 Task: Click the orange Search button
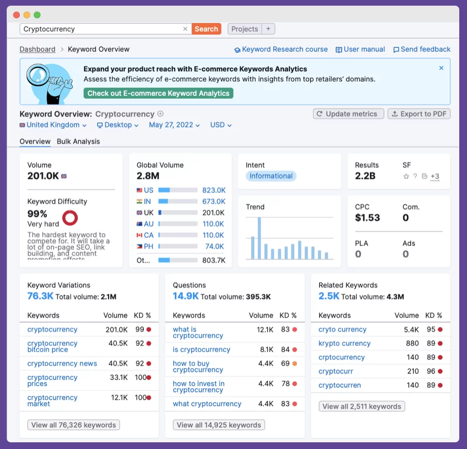(206, 29)
